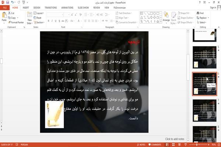Viewport: 221px width, 147px height.
Task: Open the Layout dropdown
Action: (x=39, y=13)
